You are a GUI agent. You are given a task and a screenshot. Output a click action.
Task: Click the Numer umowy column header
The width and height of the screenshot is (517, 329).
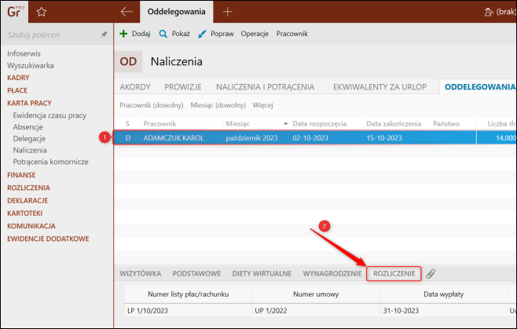pos(316,294)
